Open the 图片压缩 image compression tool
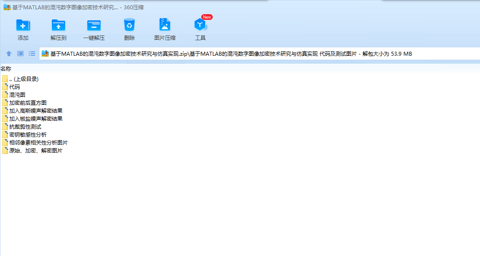 [165, 24]
